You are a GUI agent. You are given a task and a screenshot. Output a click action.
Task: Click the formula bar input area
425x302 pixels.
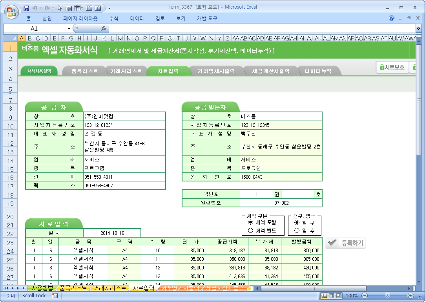(262, 28)
